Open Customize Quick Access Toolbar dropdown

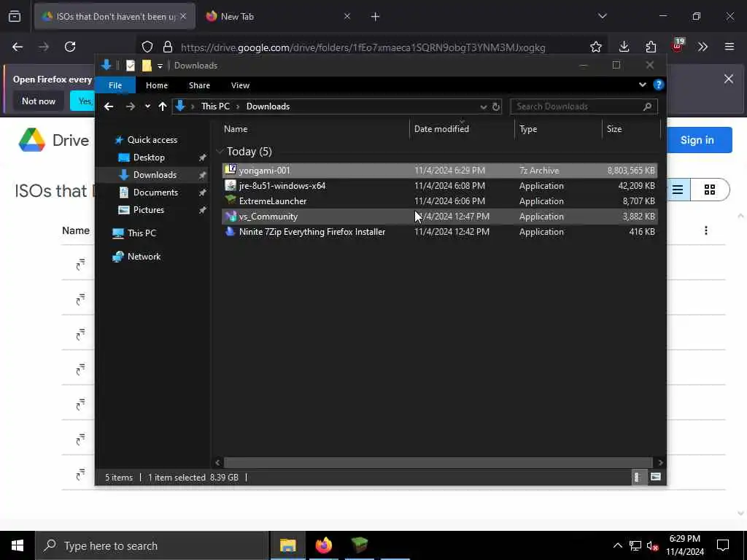coord(160,66)
